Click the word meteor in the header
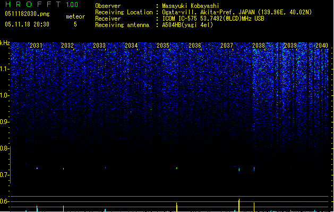 point(75,16)
